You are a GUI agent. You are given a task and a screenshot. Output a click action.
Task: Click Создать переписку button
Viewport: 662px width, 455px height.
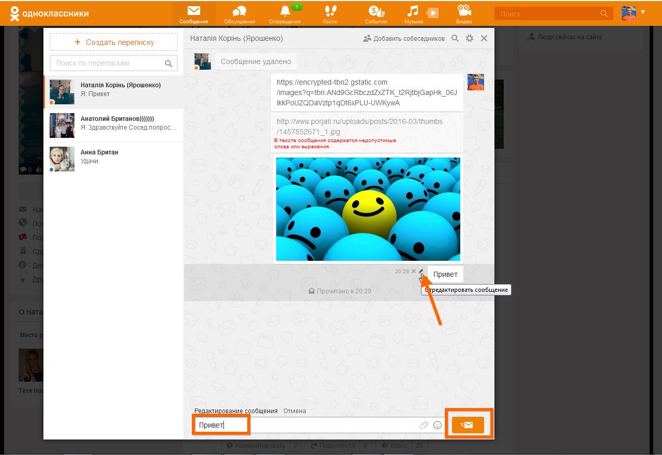pos(114,42)
